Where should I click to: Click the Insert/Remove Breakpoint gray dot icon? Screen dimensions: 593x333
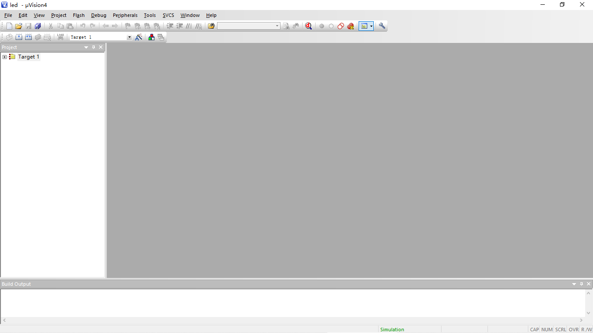click(322, 26)
